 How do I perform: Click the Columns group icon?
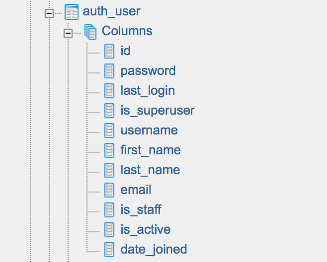click(x=90, y=32)
